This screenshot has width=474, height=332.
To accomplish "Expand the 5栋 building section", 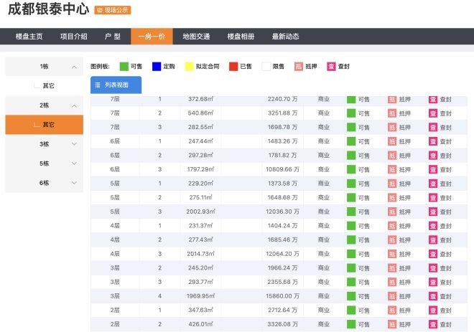I will tap(74, 163).
